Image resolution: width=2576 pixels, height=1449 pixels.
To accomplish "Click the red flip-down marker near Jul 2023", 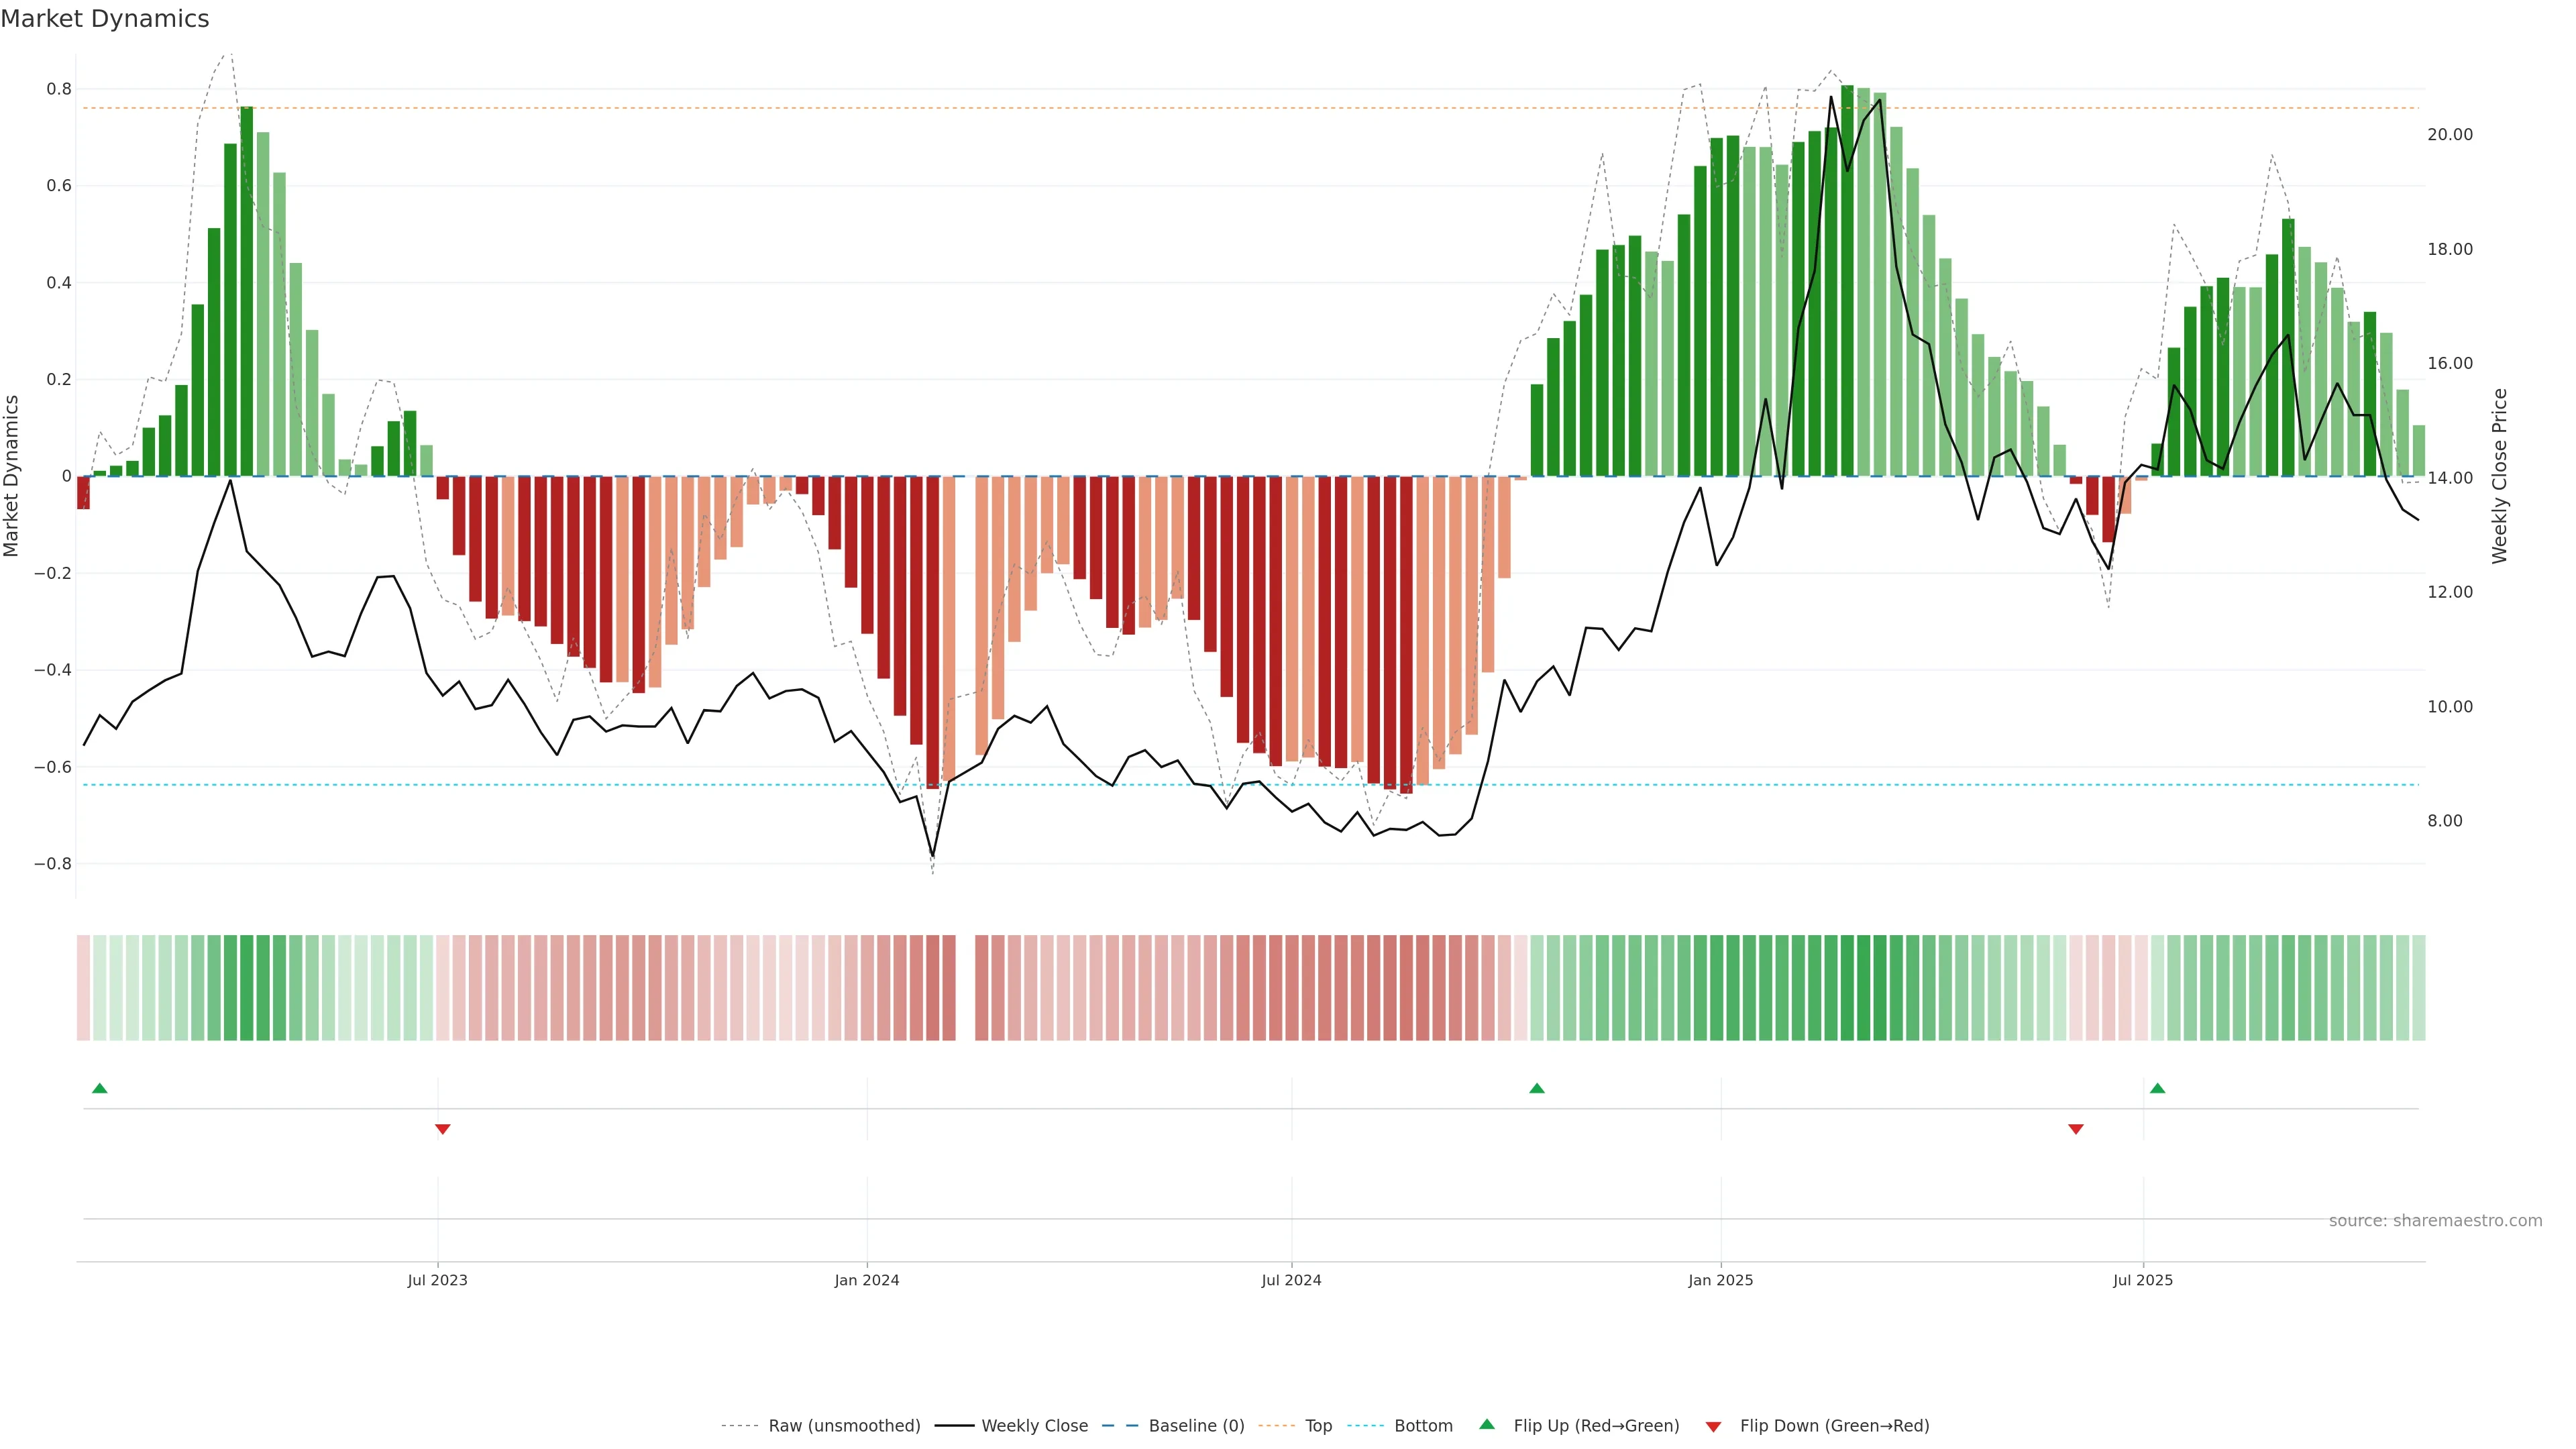I will [442, 1129].
